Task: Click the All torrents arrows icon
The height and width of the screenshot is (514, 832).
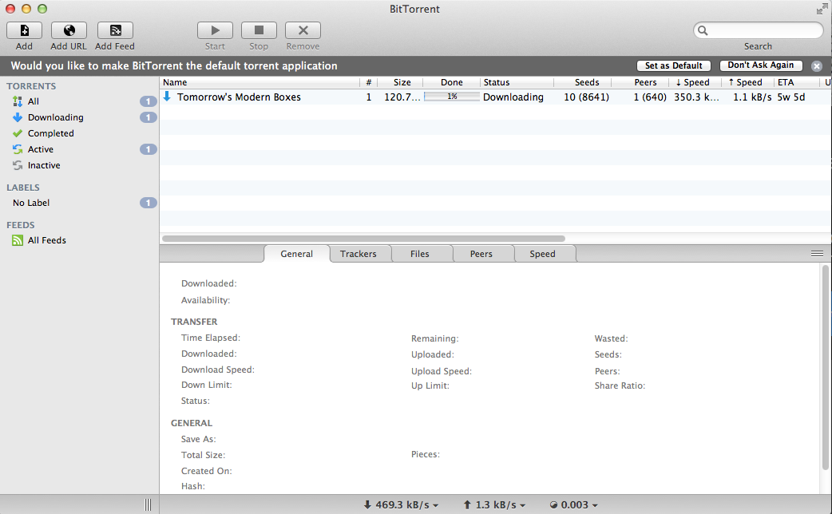Action: click(x=18, y=101)
